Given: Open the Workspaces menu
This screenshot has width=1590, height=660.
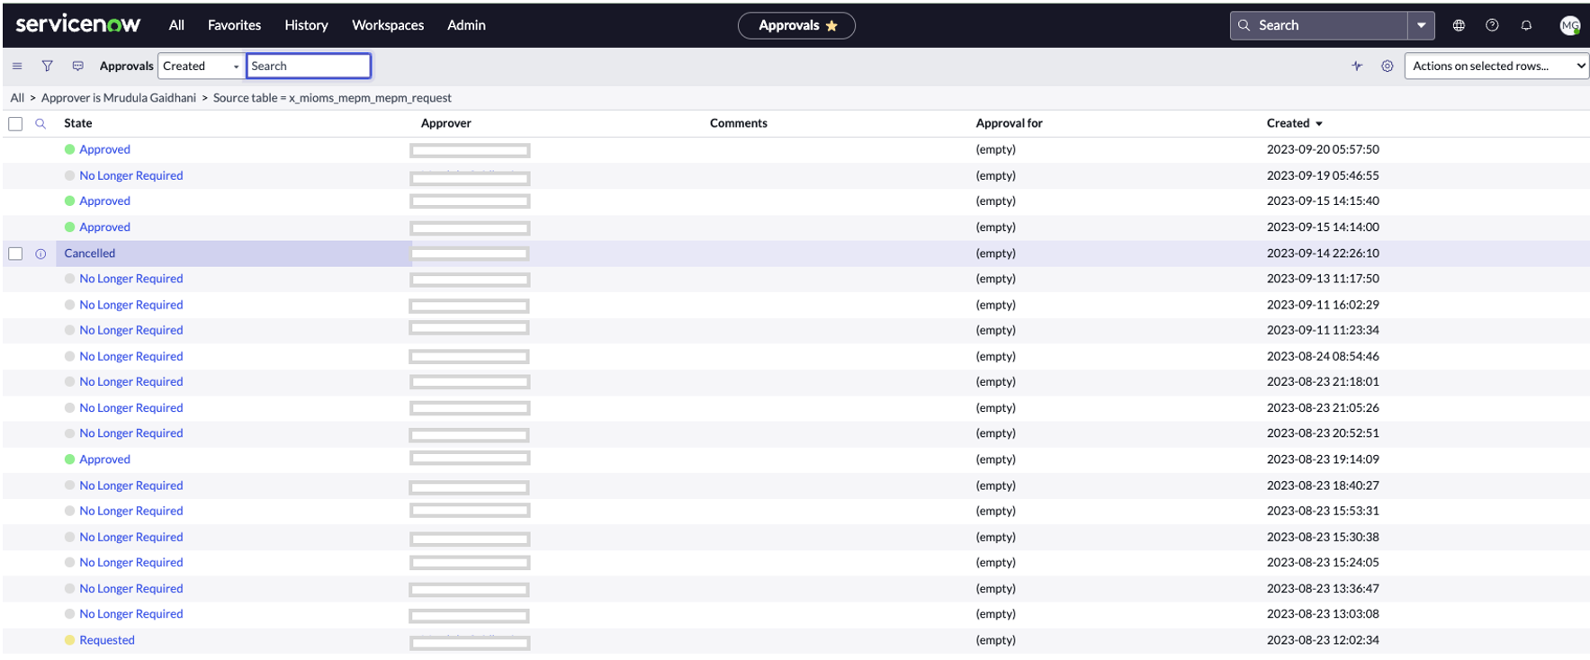Looking at the screenshot, I should tap(387, 25).
